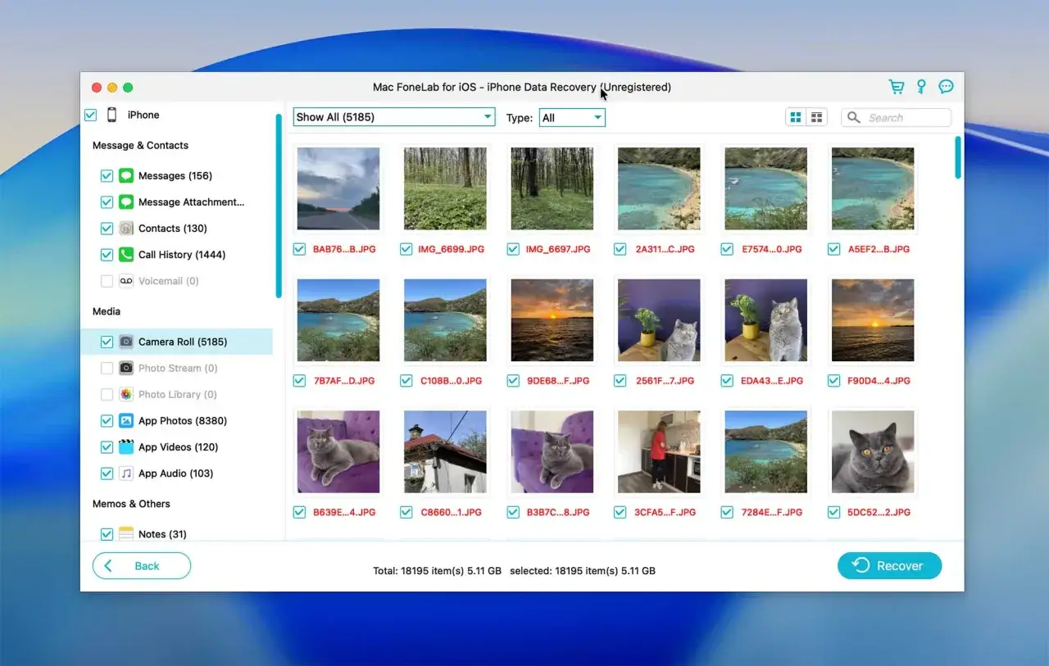This screenshot has width=1049, height=666.
Task: Click the Contacts icon in sidebar
Action: coord(126,229)
